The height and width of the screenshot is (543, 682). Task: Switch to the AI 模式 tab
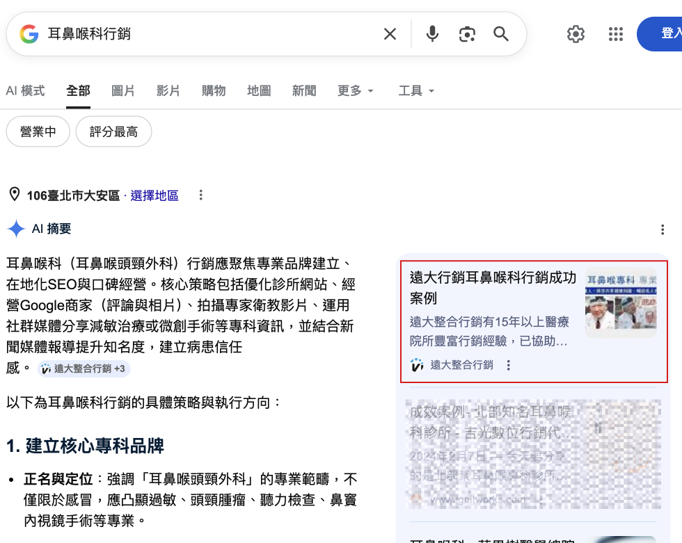coord(25,91)
